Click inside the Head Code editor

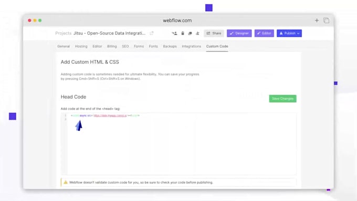point(178,144)
